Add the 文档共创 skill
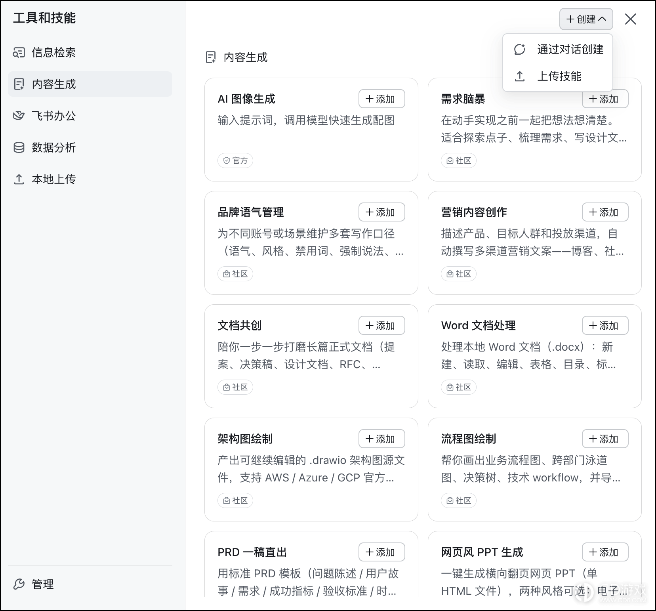 tap(381, 325)
